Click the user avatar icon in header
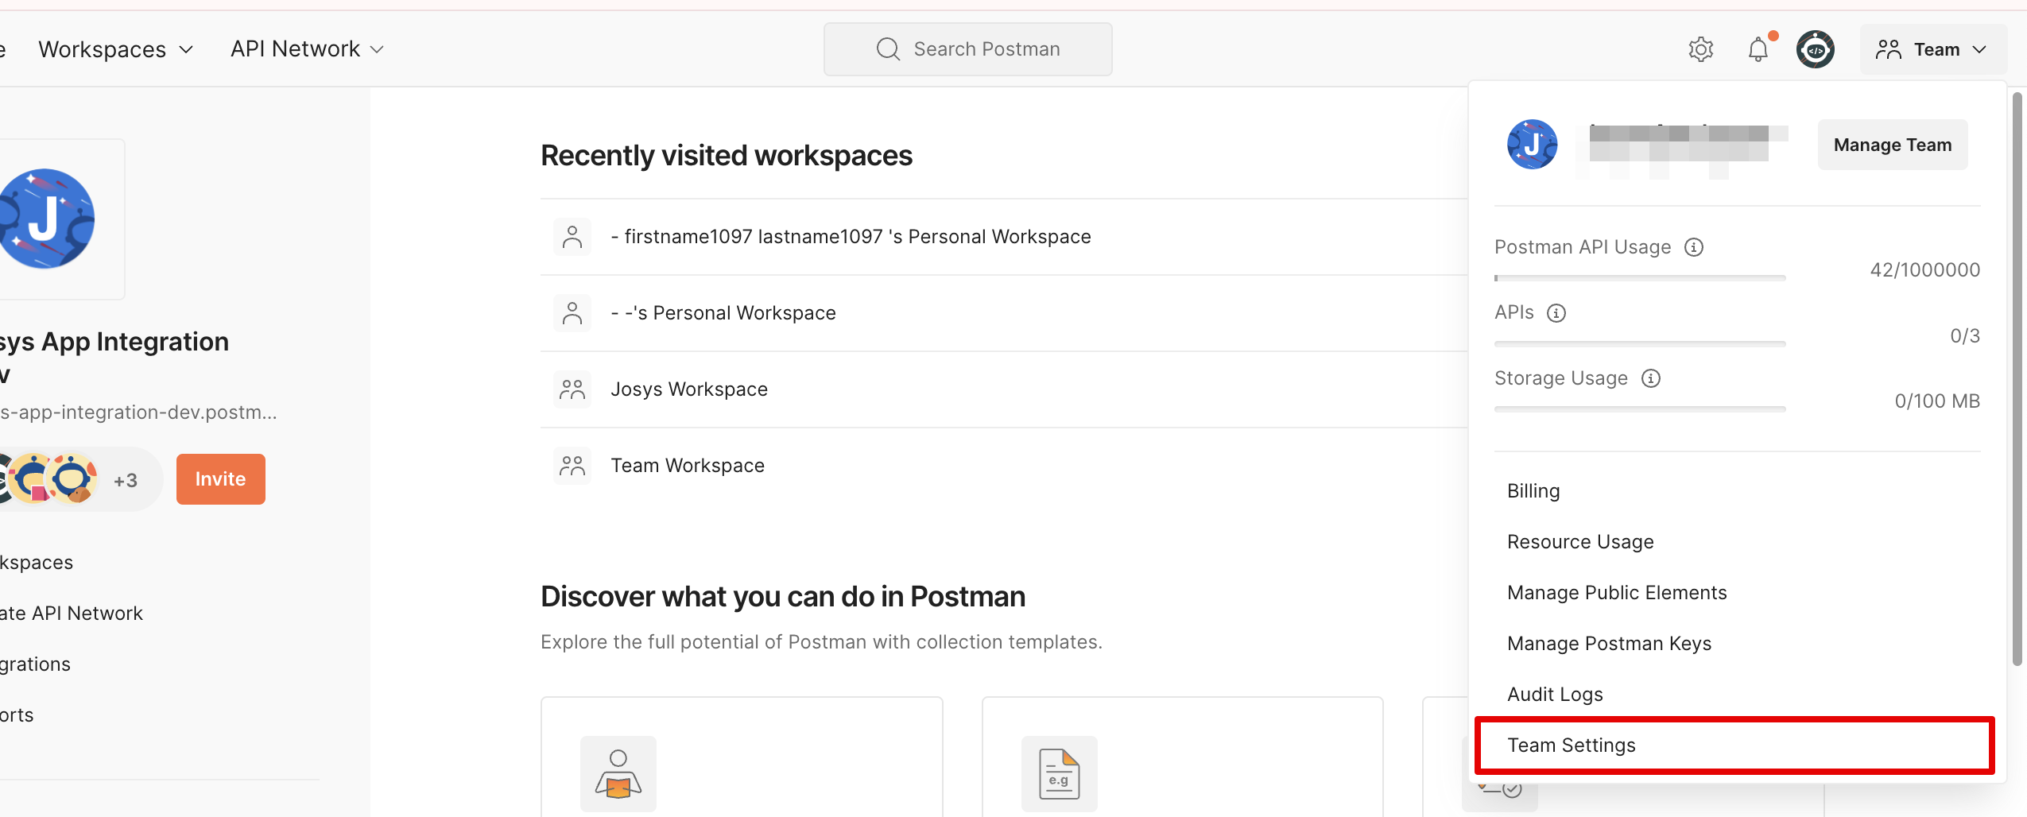Image resolution: width=2027 pixels, height=817 pixels. click(x=1816, y=49)
